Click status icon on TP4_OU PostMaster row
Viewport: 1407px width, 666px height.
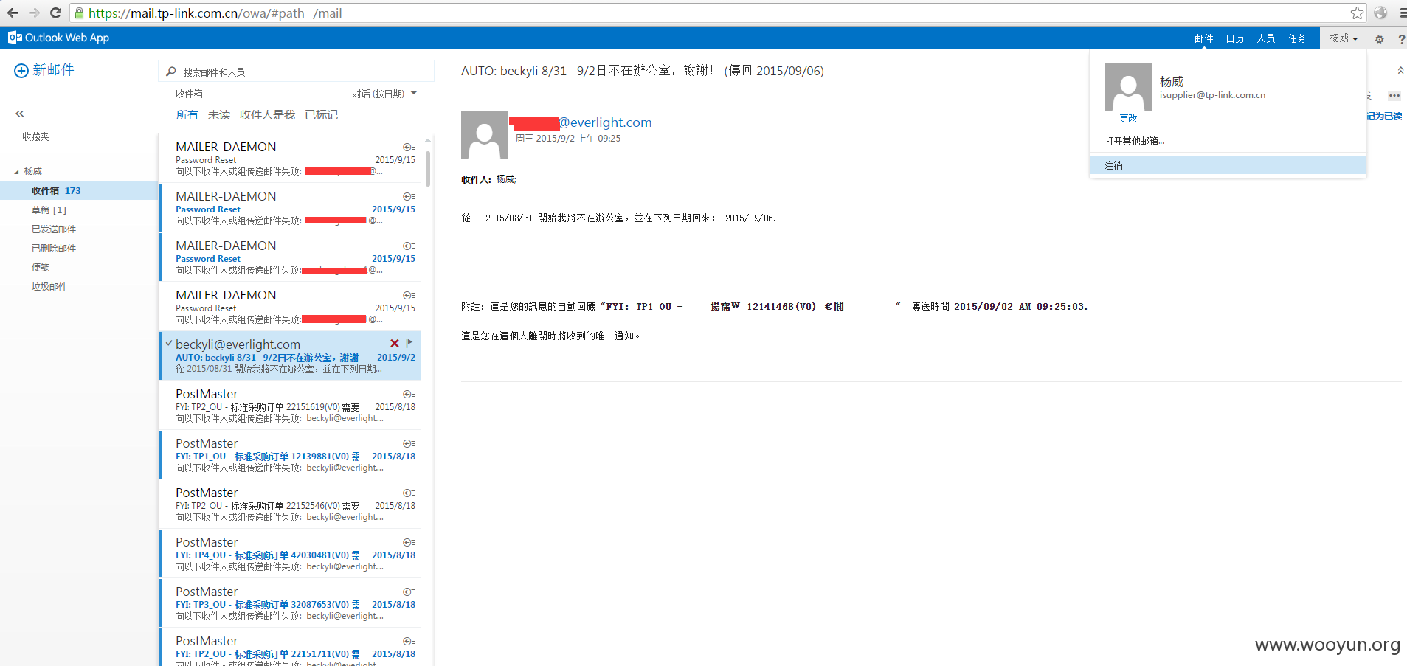409,543
